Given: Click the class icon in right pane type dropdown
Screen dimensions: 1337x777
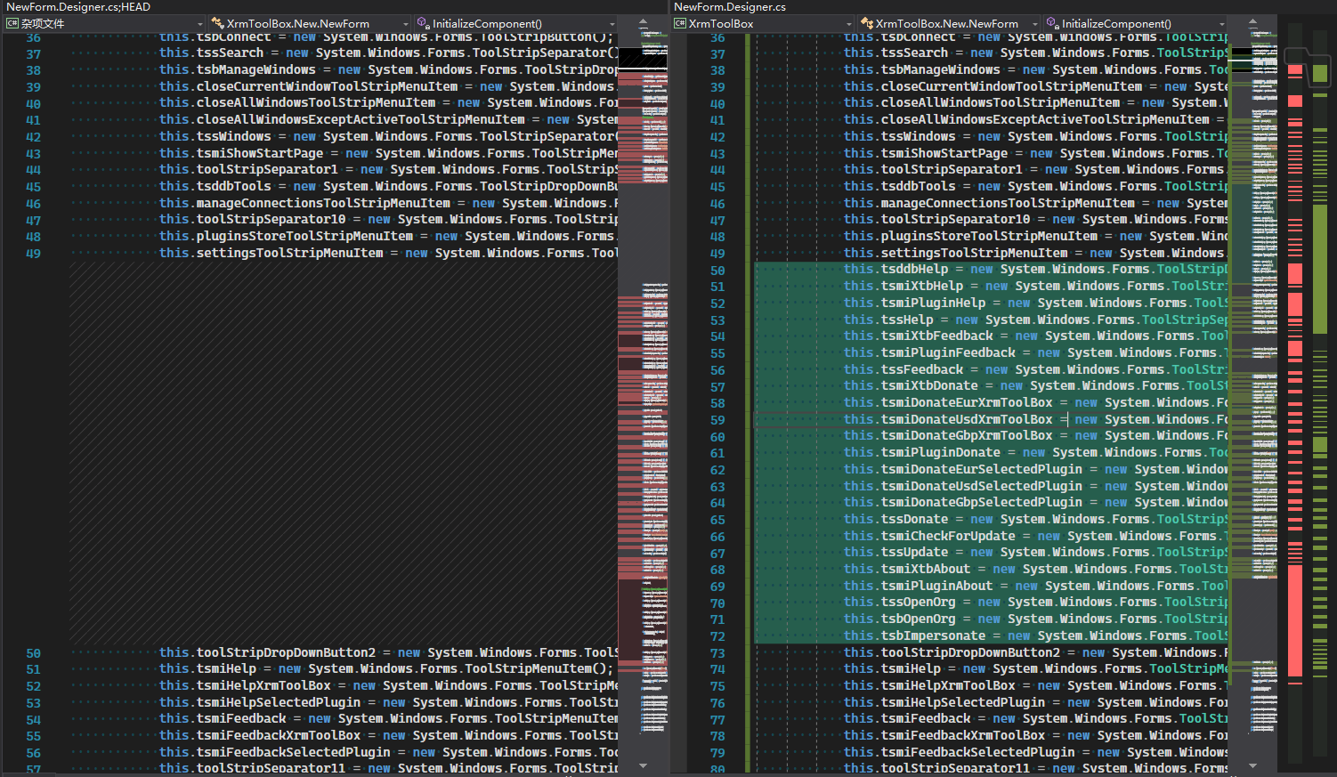Looking at the screenshot, I should point(867,24).
